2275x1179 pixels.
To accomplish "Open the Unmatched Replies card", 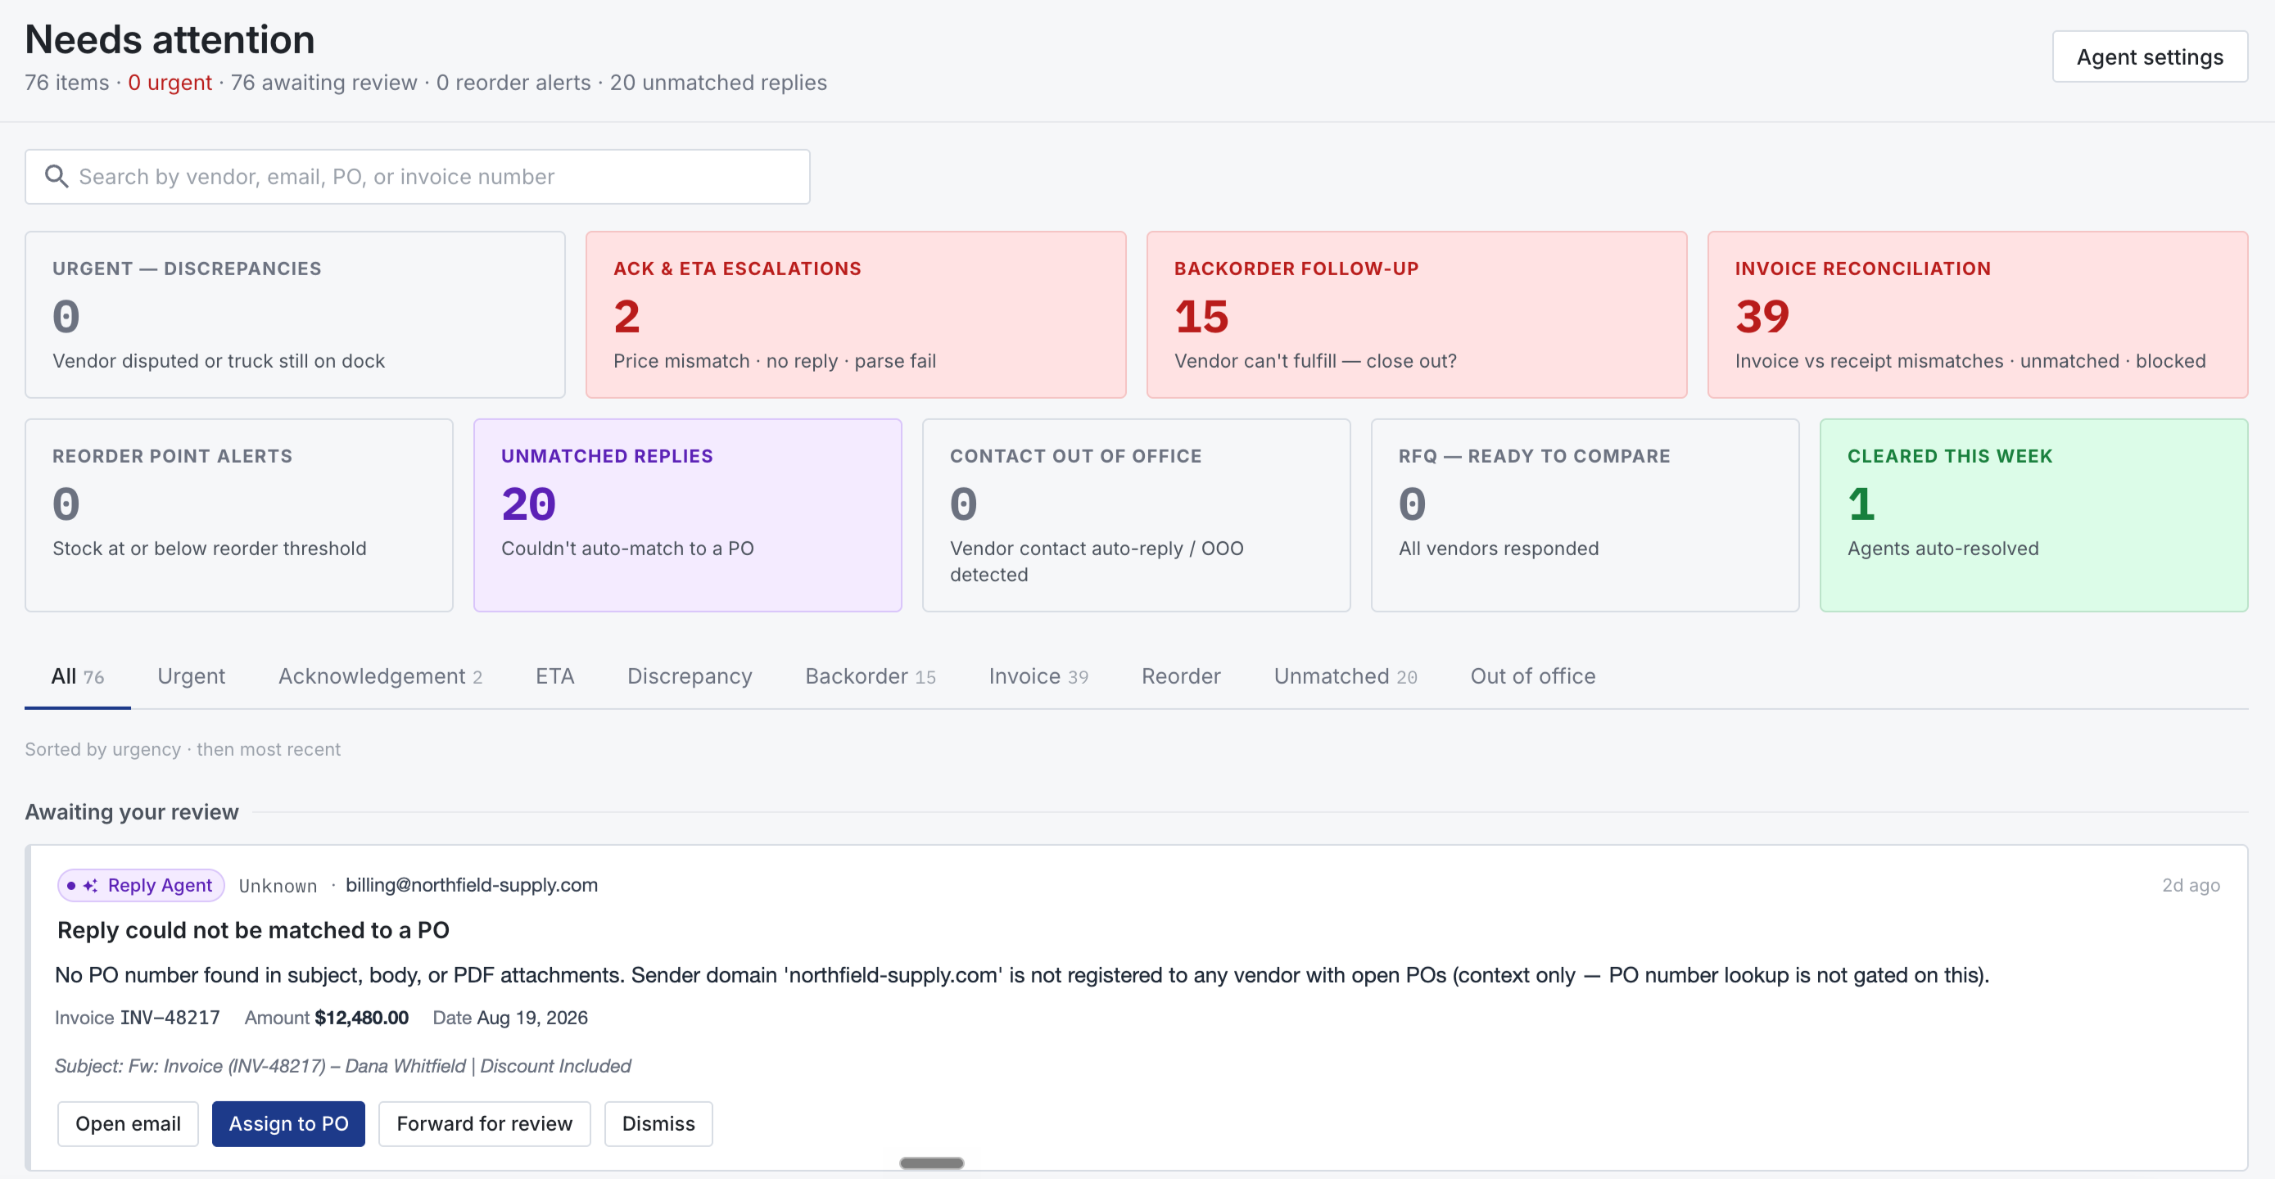I will click(687, 515).
